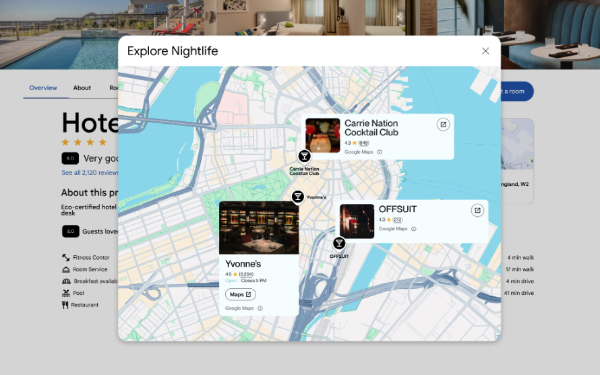Click info icon beside Carrie Nation Google Maps

(380, 152)
